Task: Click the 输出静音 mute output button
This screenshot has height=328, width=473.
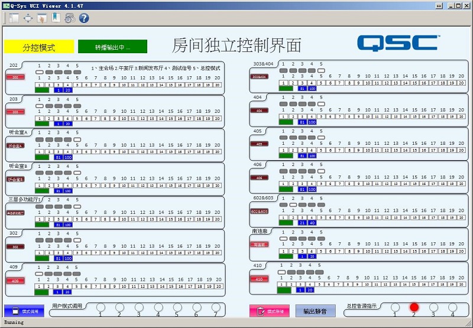Action: tap(315, 311)
